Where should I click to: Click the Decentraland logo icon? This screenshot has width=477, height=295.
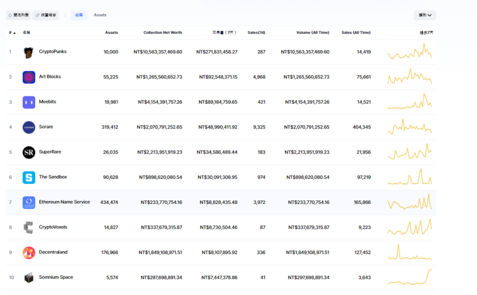click(29, 253)
